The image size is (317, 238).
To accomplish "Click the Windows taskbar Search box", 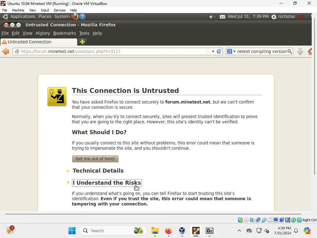I will (x=113, y=231).
